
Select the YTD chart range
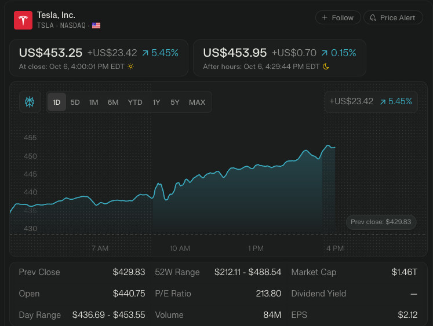(135, 102)
